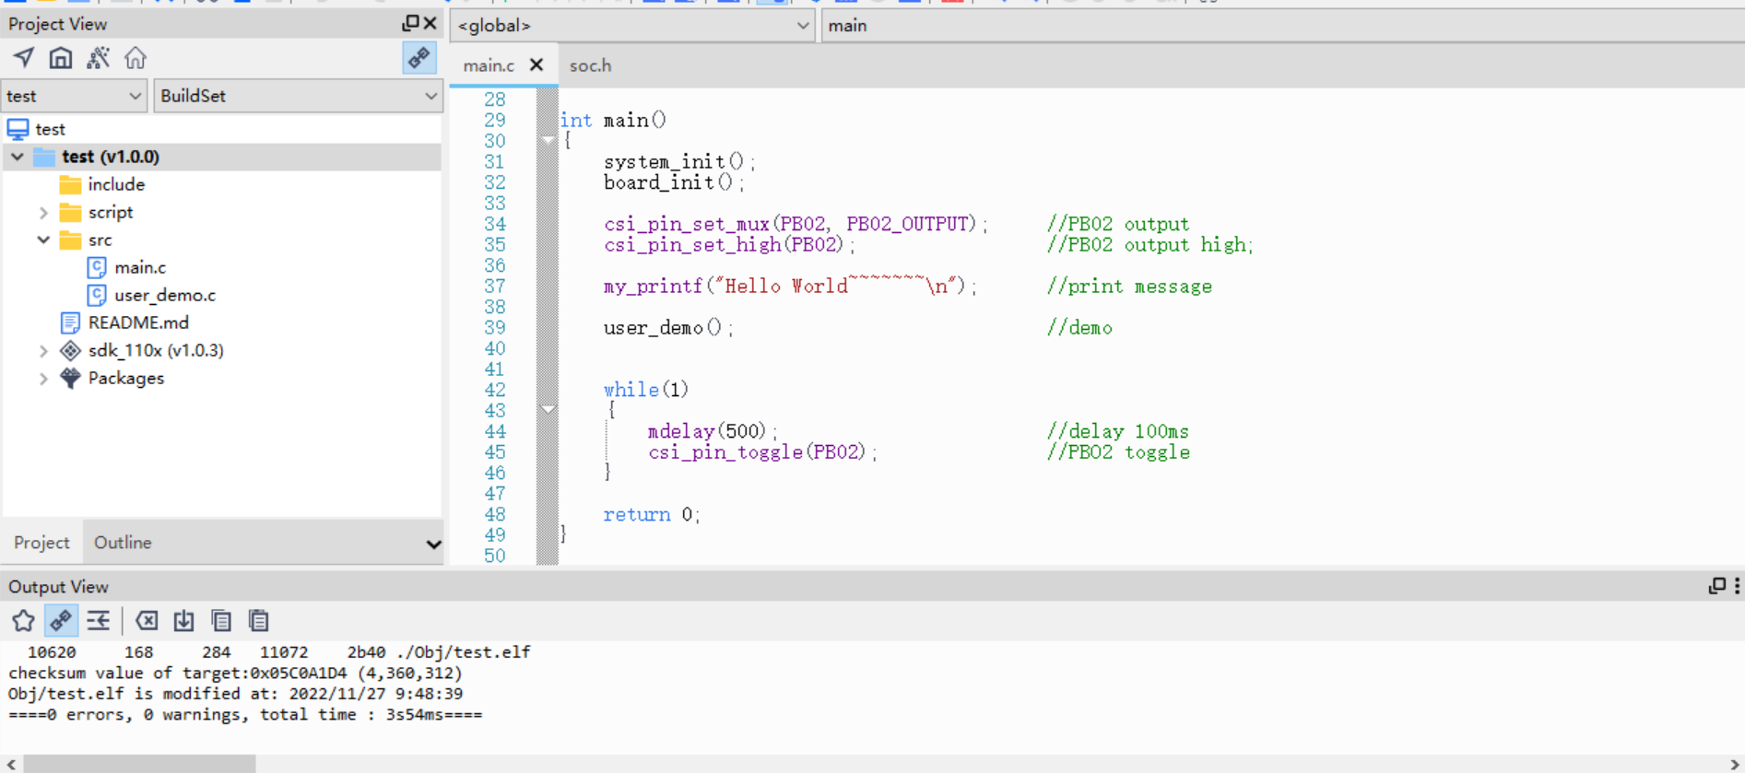Open main.c in the project tree
This screenshot has height=773, width=1745.
(x=140, y=267)
